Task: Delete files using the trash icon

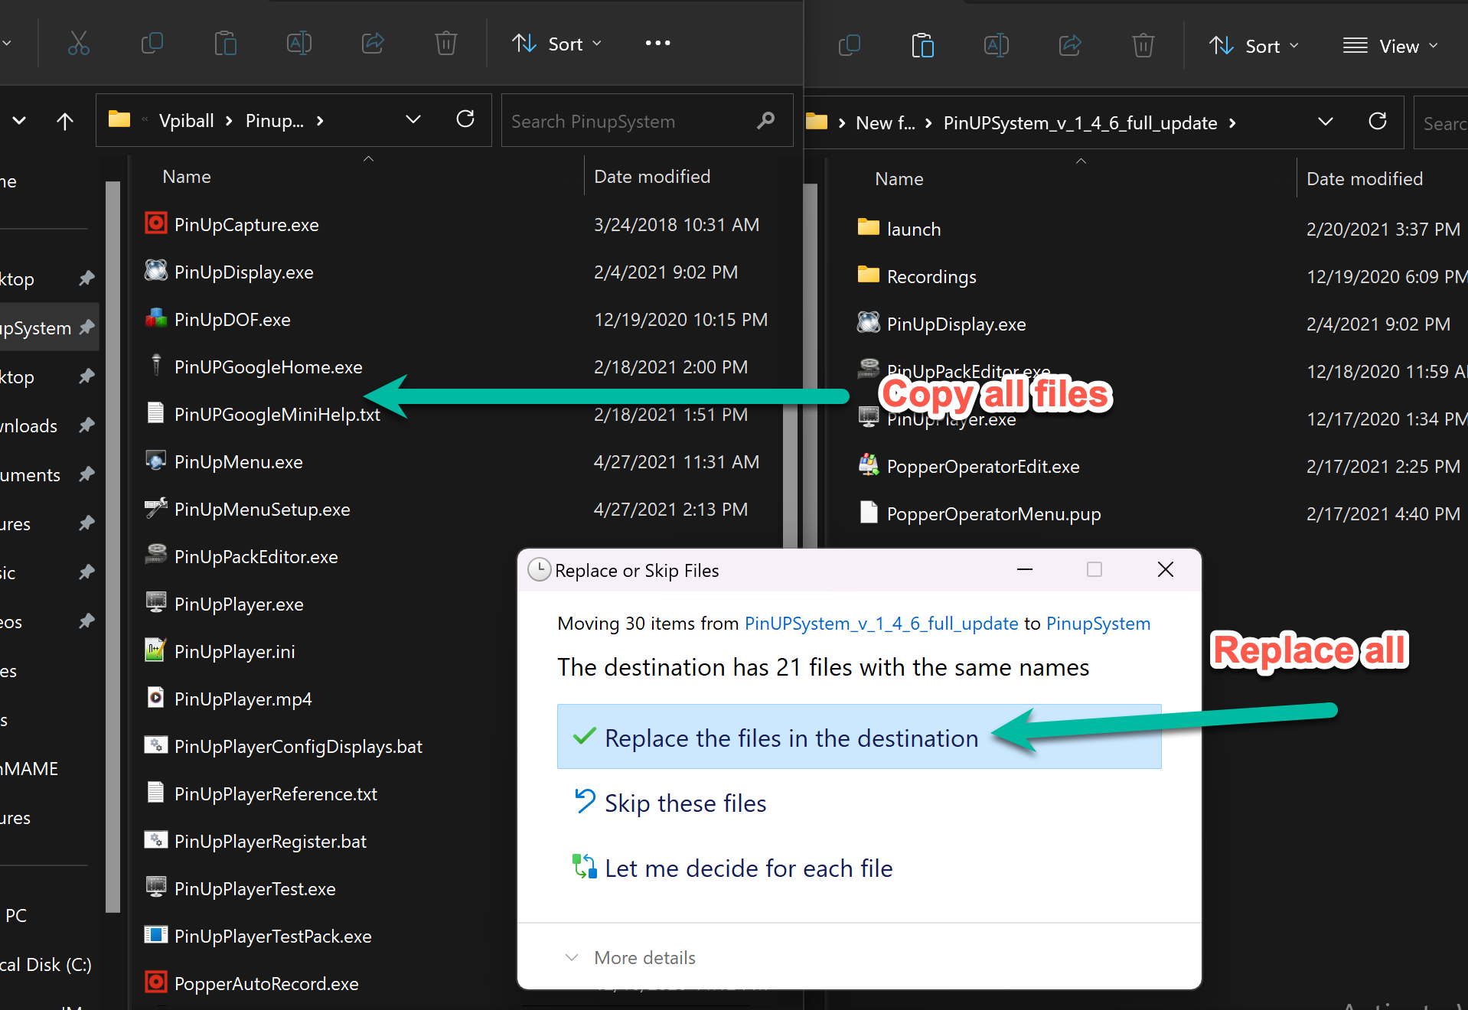Action: pos(445,44)
